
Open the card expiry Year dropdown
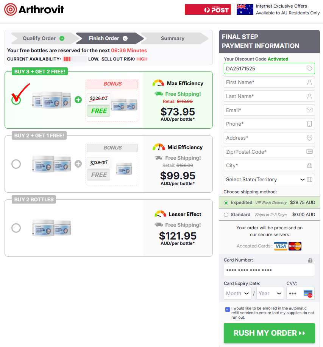(270, 293)
